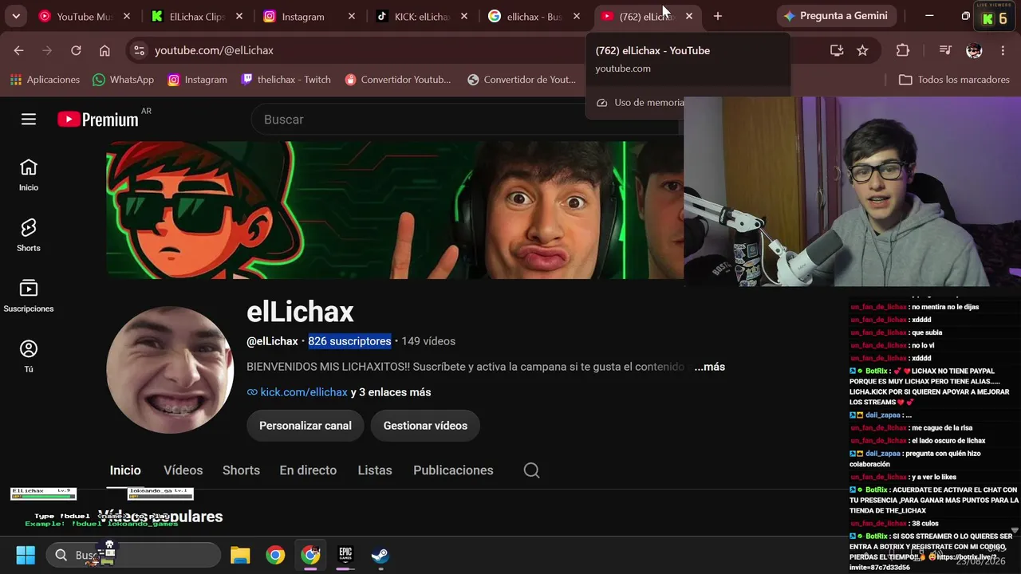Open the channel Shorts tab

[x=241, y=470]
